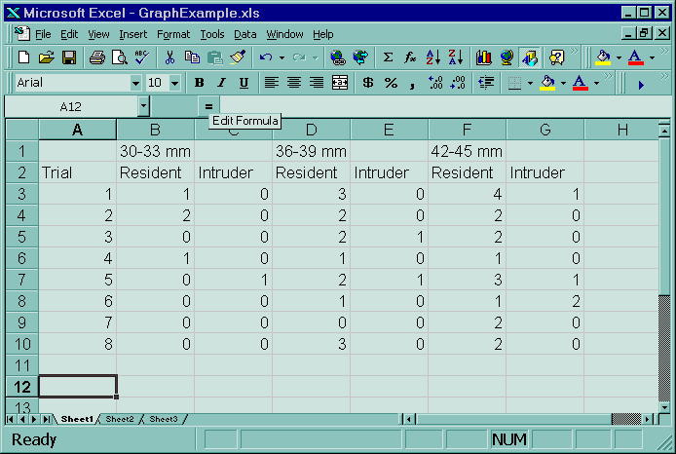Open top toolbar Fill Color dropdown arrow

pyautogui.click(x=620, y=57)
